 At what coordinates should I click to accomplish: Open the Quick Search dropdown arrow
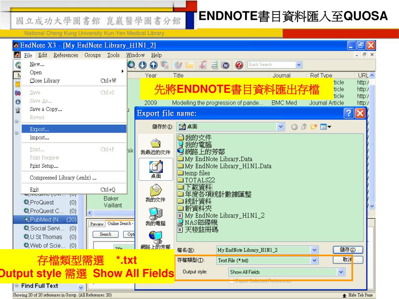coord(298,65)
